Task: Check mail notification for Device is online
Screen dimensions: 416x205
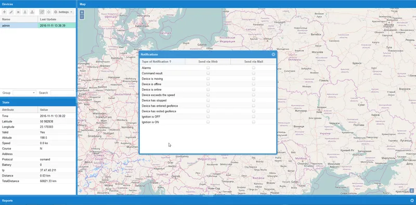Action: [x=254, y=89]
